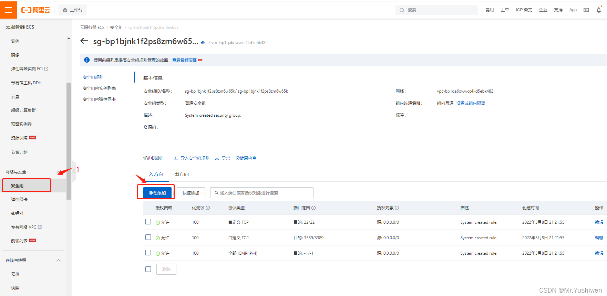Click the 设置成组内隔离 link

(471, 103)
